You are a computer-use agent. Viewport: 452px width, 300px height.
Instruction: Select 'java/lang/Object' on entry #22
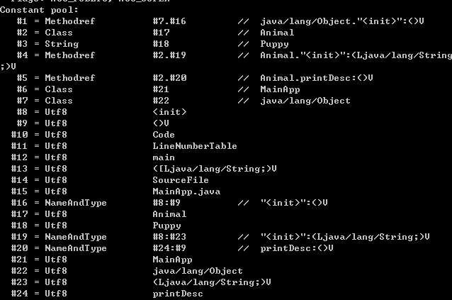(x=198, y=271)
